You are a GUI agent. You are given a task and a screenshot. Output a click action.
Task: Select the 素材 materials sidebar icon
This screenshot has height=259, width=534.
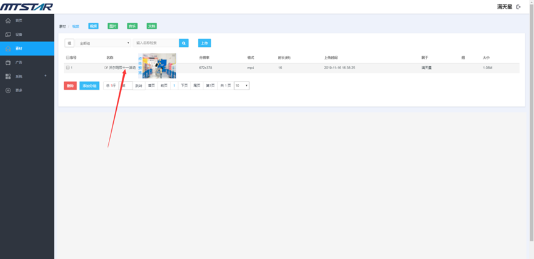8,49
